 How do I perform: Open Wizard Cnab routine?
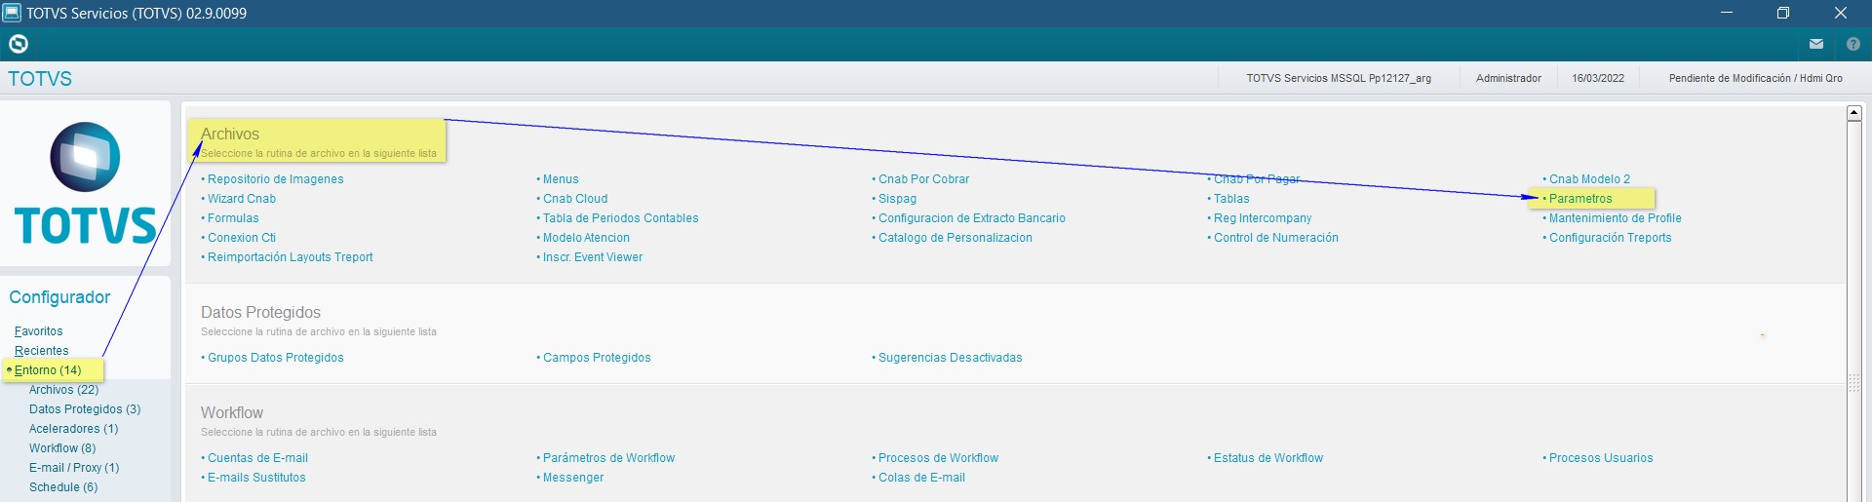[241, 199]
